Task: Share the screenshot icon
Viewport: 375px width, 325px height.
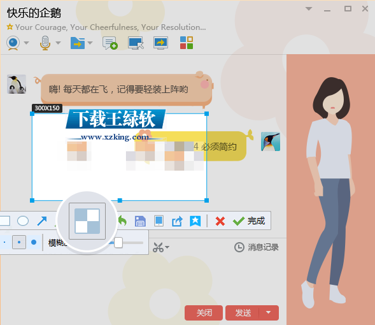Action: pyautogui.click(x=177, y=221)
